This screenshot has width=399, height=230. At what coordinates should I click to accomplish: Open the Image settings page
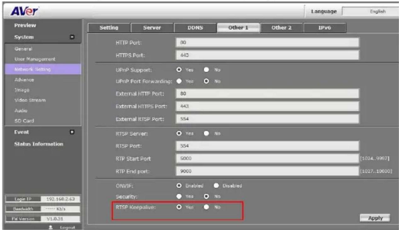click(21, 90)
